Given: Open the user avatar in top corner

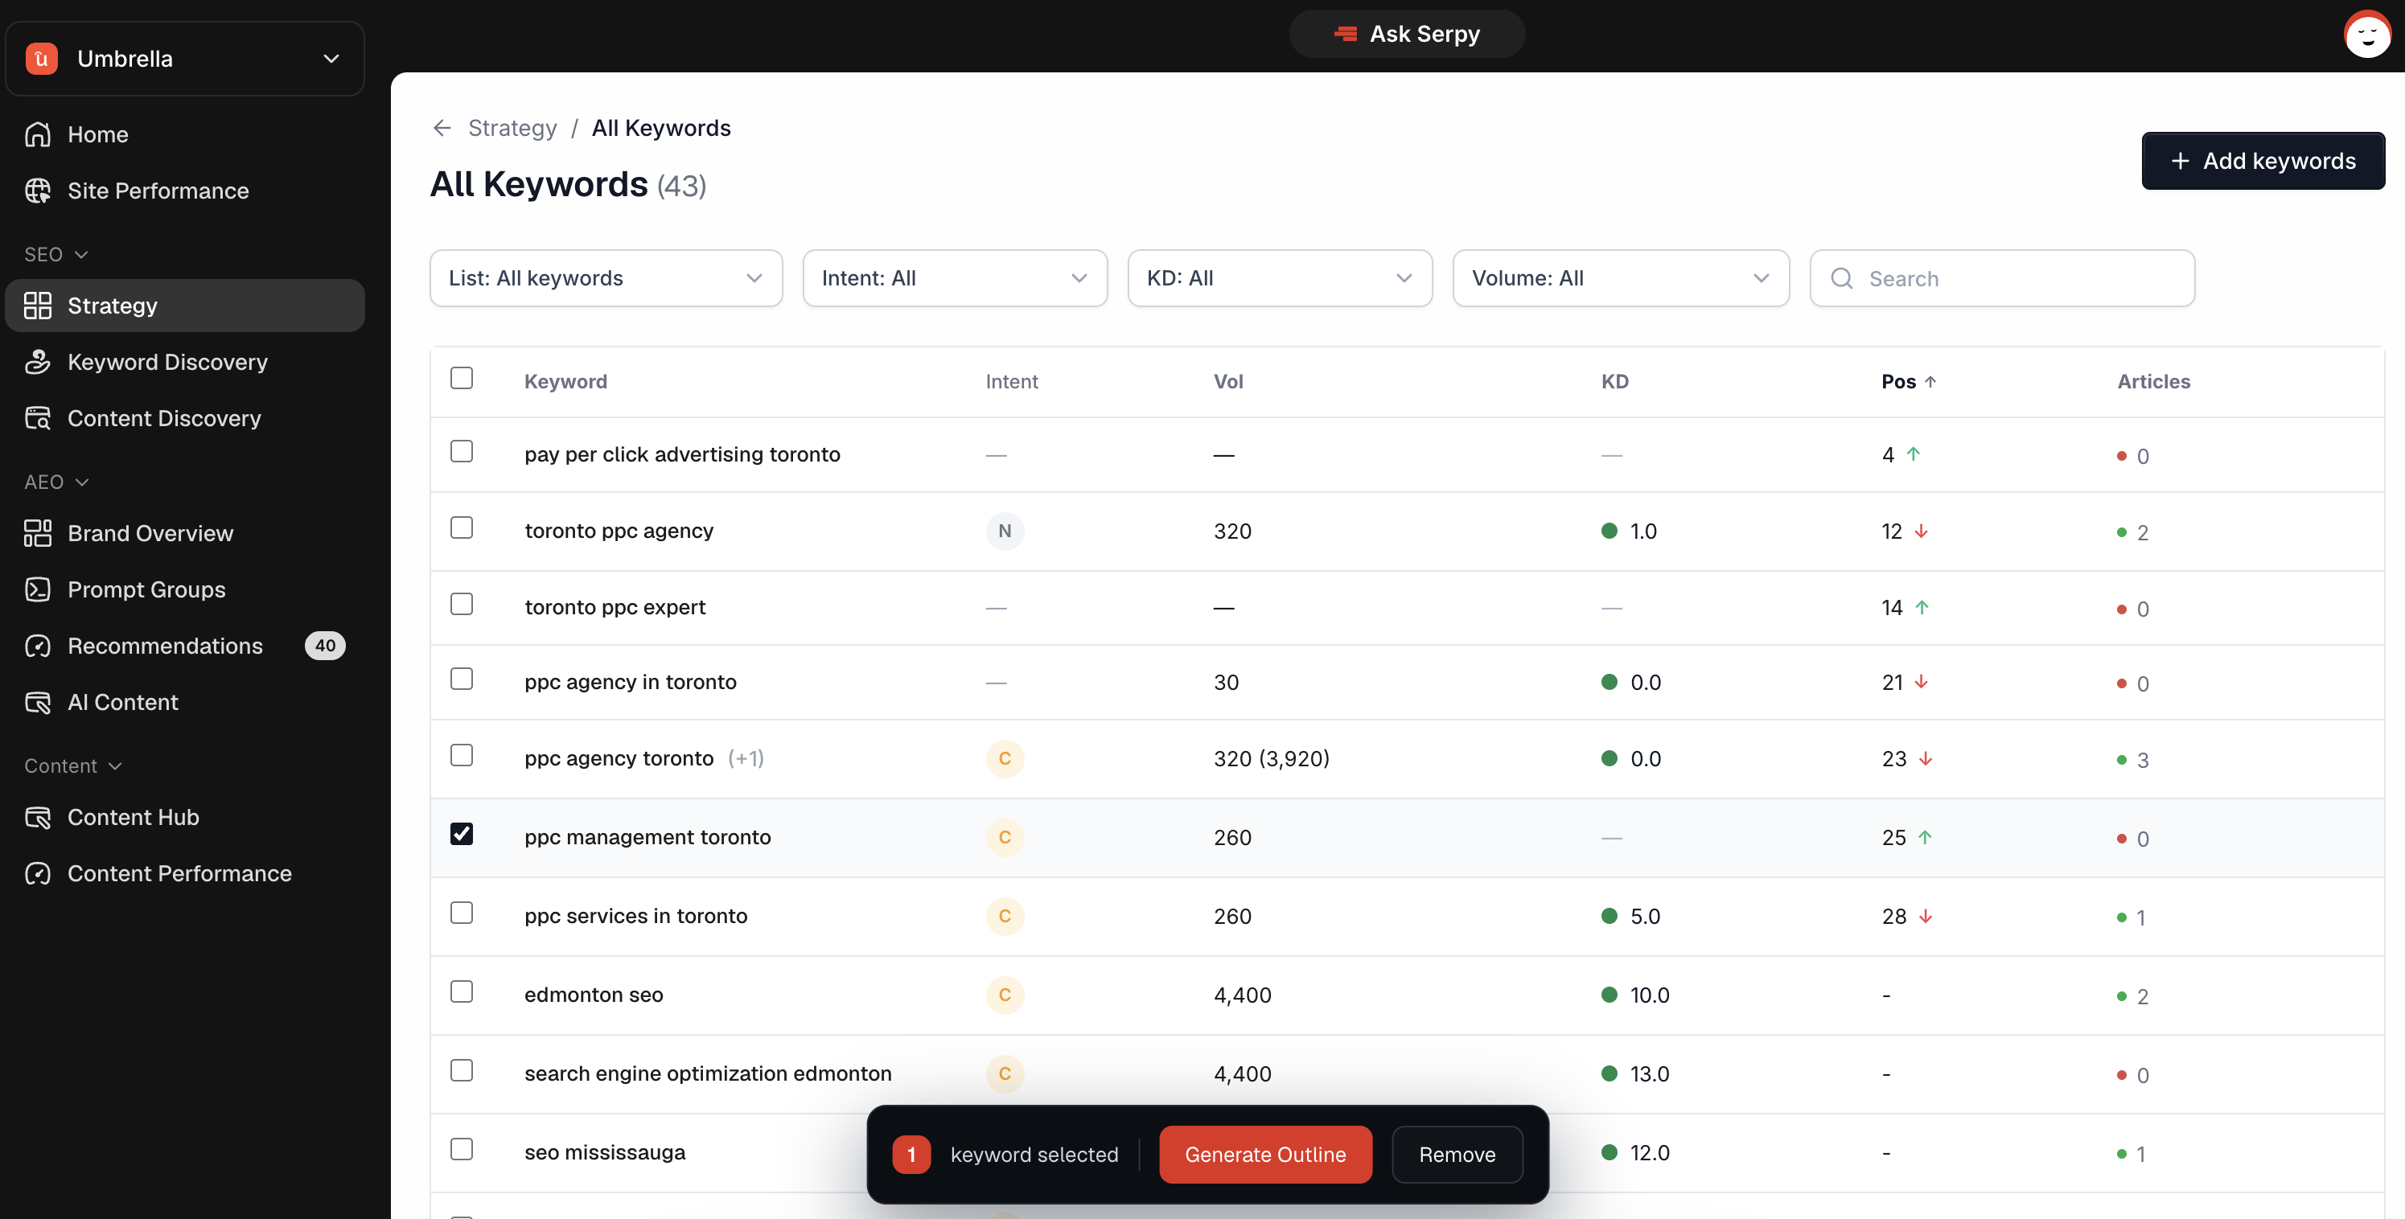Looking at the screenshot, I should point(2366,35).
